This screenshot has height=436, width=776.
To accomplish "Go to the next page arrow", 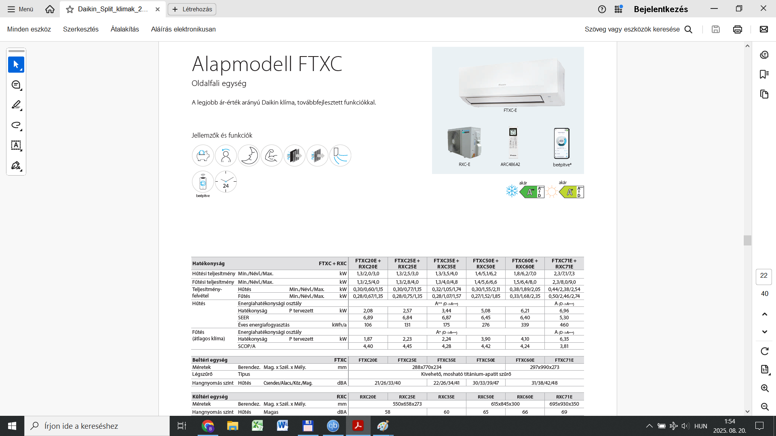I will 764,332.
